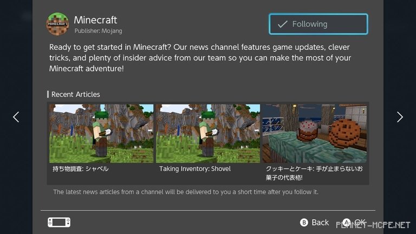Click the Recent Articles section header
Viewport: 416px width, 234px height.
[75, 94]
